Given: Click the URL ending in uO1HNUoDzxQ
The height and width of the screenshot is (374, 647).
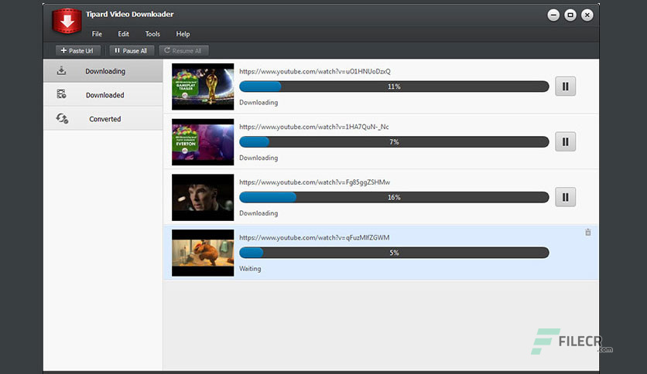Looking at the screenshot, I should point(315,71).
